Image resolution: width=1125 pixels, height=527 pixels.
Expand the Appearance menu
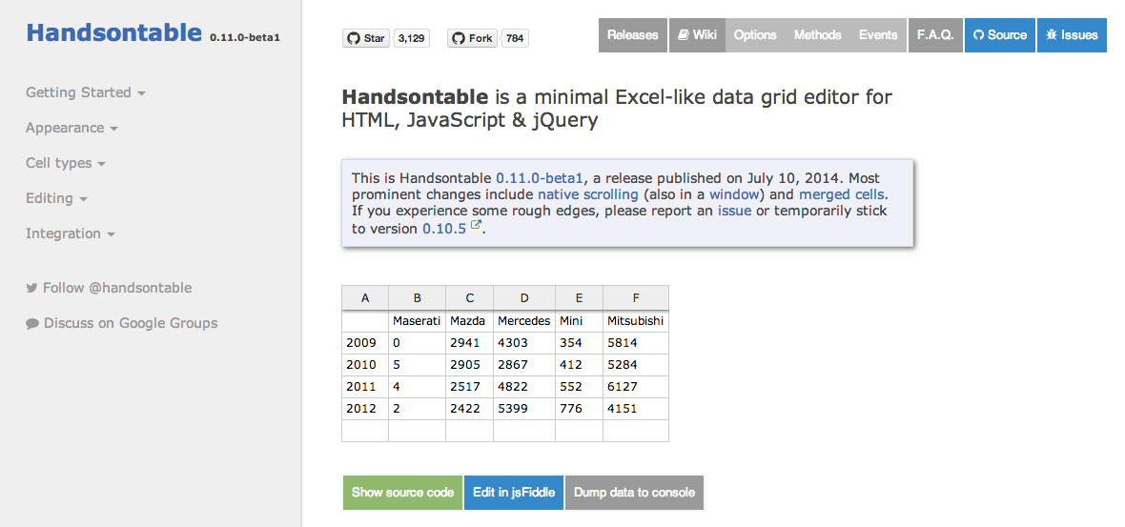click(72, 128)
